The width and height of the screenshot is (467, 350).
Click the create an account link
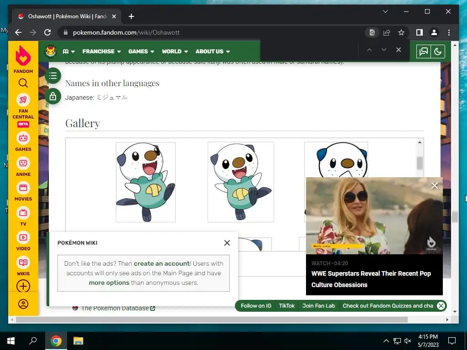(162, 263)
